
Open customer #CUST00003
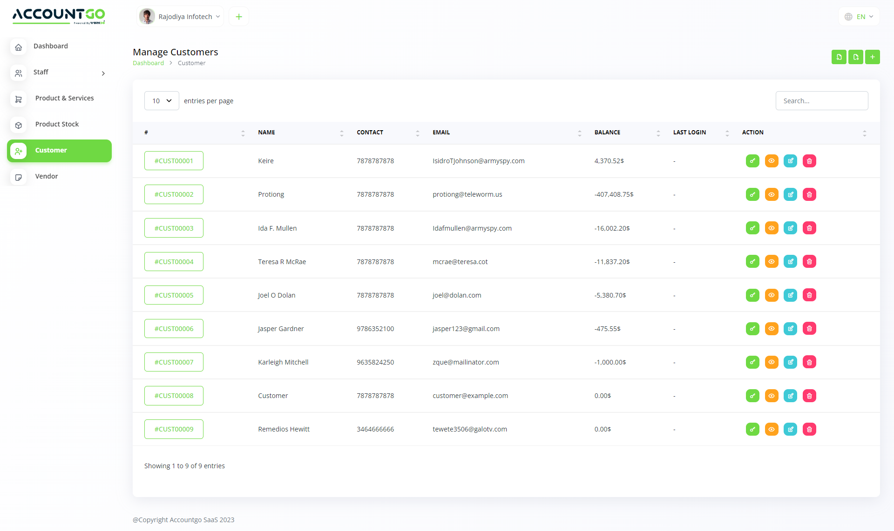click(x=174, y=228)
